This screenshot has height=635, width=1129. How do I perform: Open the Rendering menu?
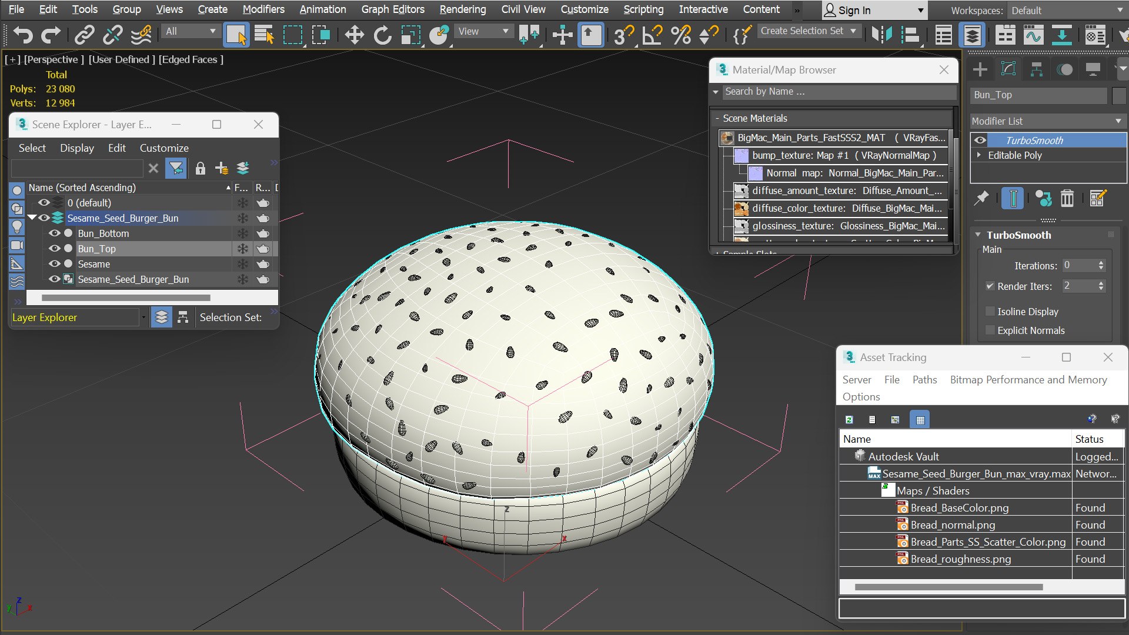(463, 9)
